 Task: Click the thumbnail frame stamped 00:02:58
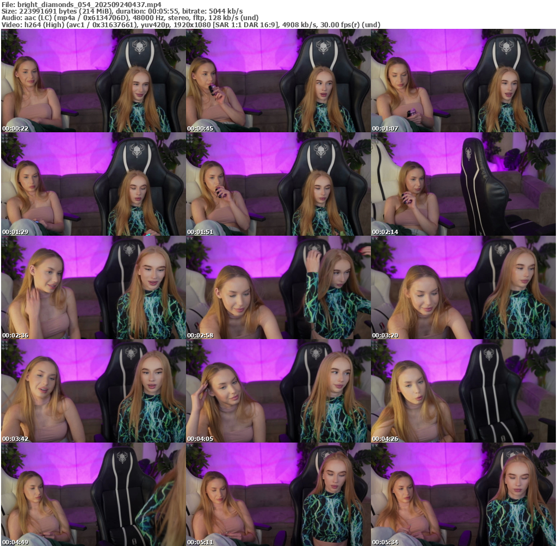pos(278,287)
